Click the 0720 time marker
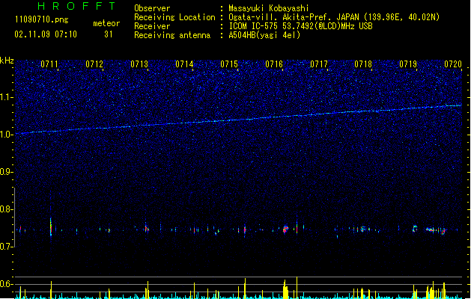This screenshot has height=299, width=471. point(453,64)
